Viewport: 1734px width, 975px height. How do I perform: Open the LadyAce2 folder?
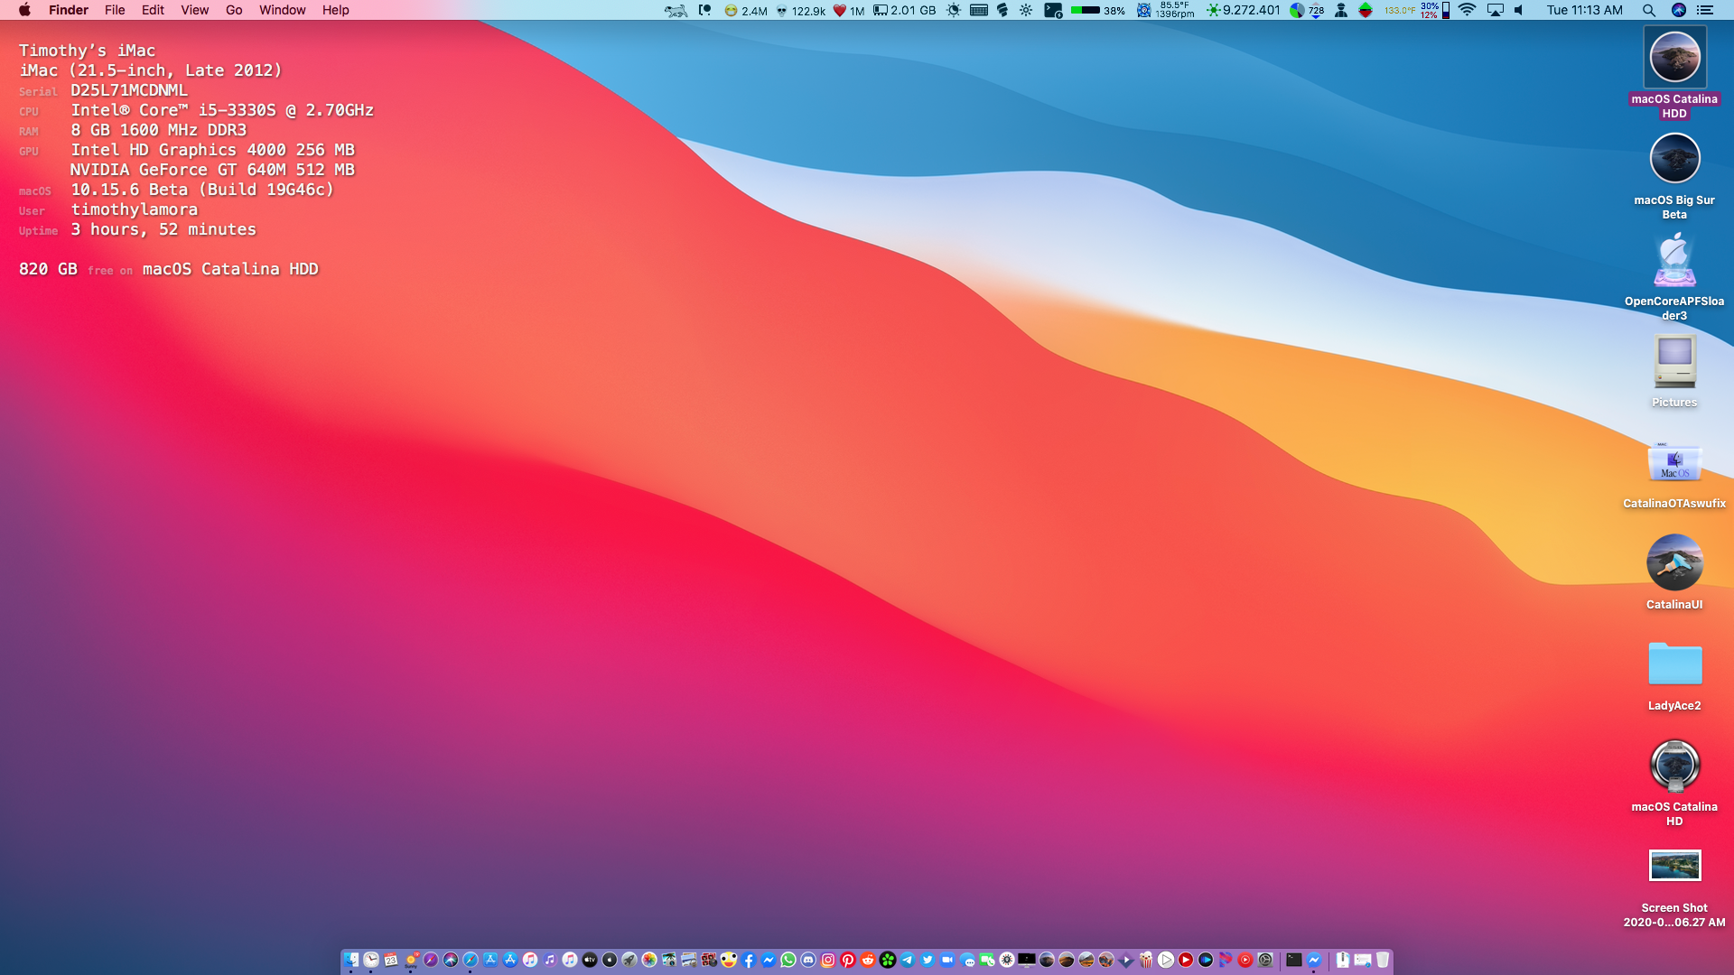pyautogui.click(x=1674, y=664)
